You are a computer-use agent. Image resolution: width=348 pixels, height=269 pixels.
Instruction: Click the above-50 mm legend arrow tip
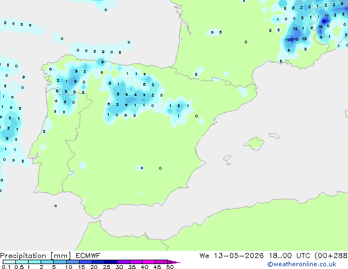point(174,262)
